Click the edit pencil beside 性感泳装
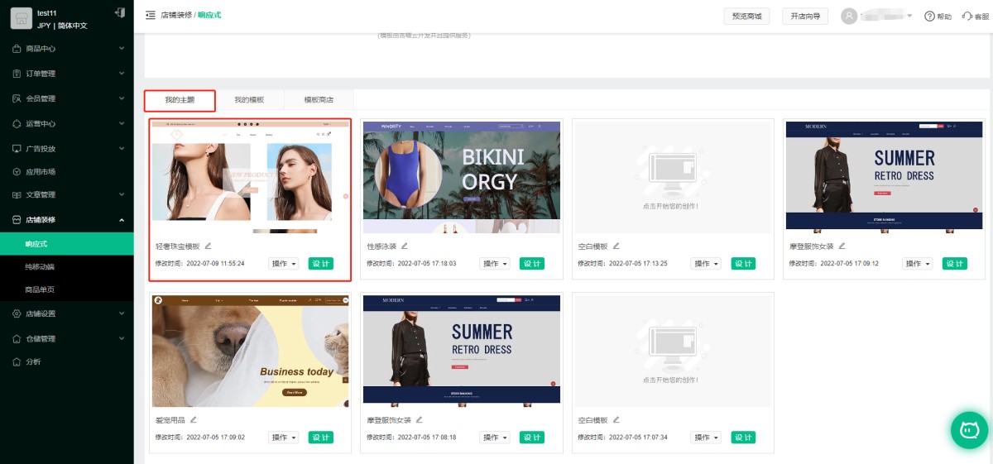This screenshot has width=993, height=464. click(x=405, y=246)
